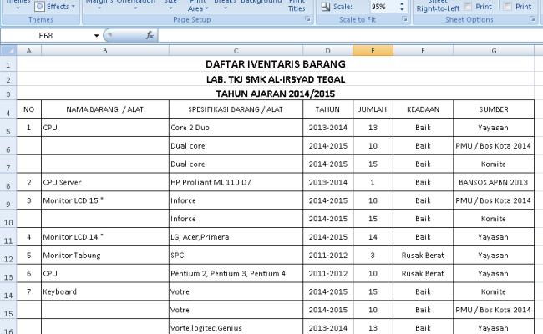The height and width of the screenshot is (334, 543).
Task: Click the Sheet Right-to-Left button
Action: click(438, 6)
